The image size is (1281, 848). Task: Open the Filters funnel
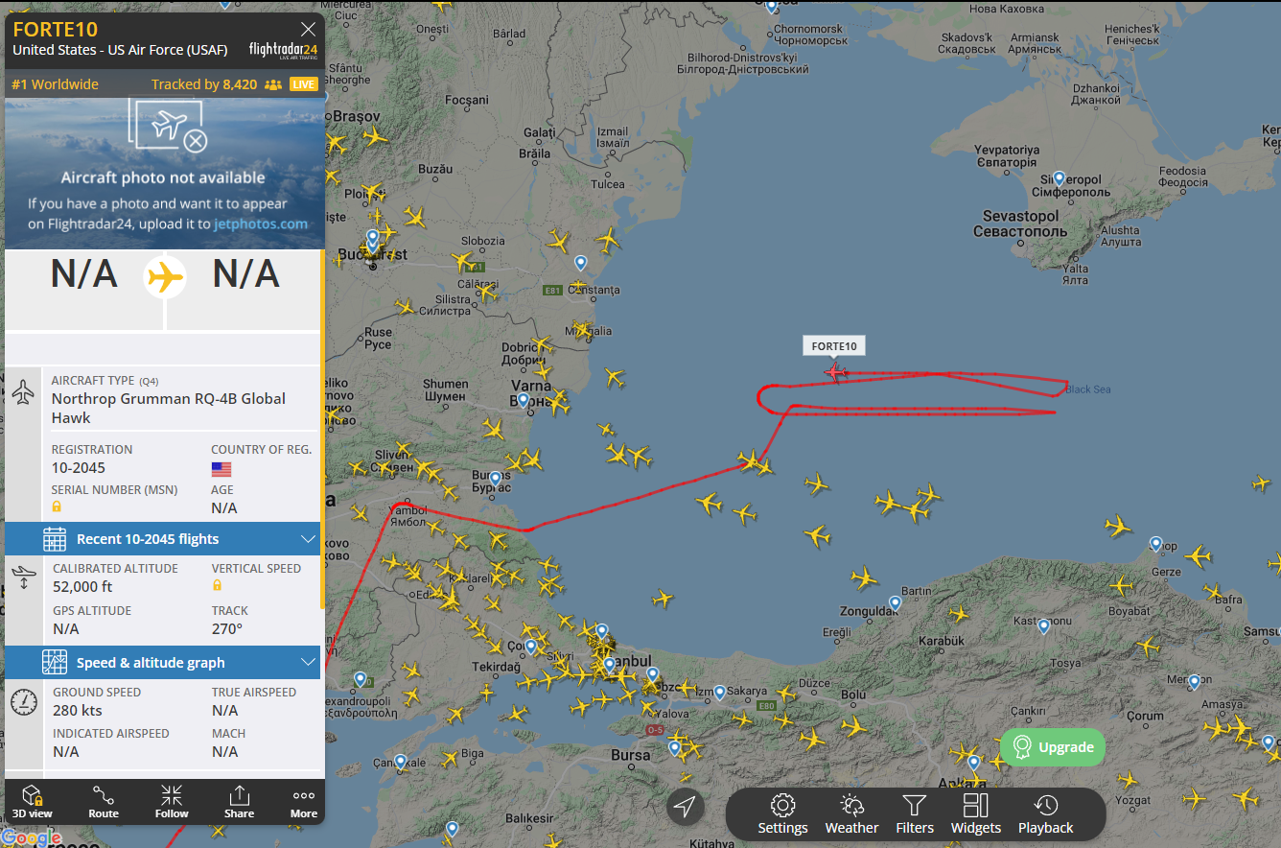(915, 814)
